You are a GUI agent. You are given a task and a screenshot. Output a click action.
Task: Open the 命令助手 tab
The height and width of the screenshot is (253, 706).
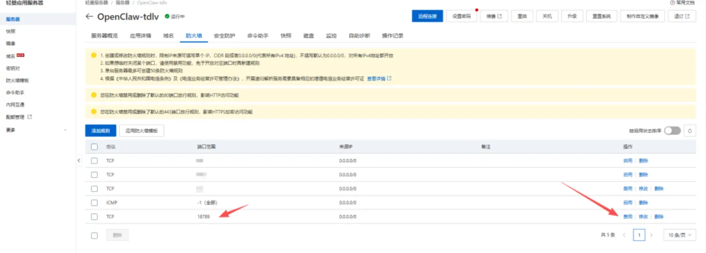258,36
